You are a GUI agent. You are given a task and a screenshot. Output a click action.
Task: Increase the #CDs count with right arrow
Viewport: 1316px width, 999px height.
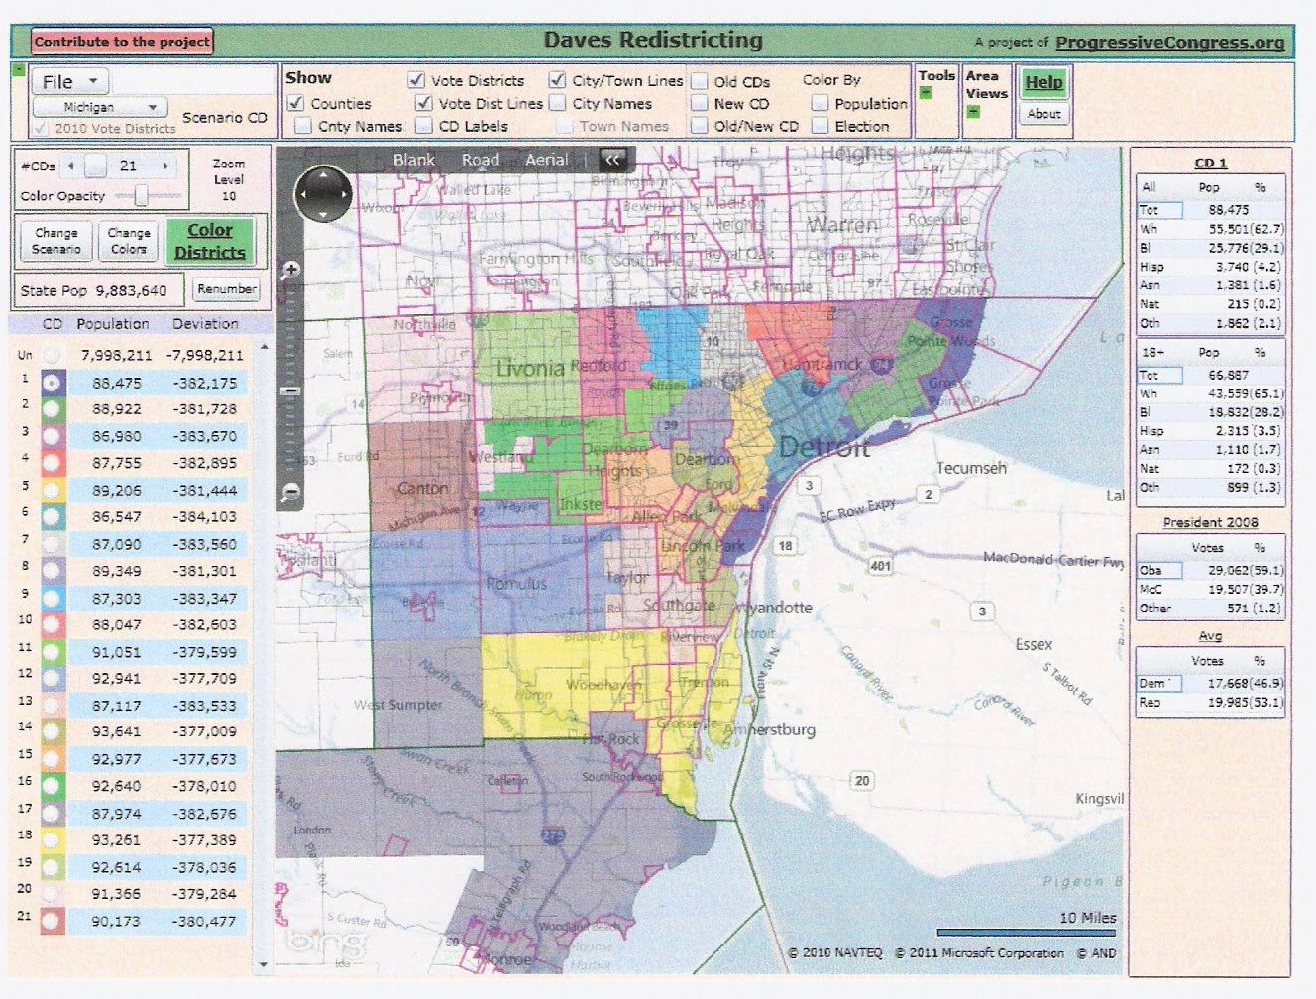point(165,166)
